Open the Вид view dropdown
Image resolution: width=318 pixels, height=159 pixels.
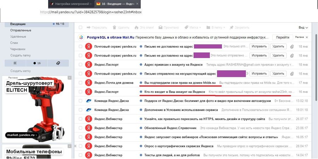[x=303, y=28]
